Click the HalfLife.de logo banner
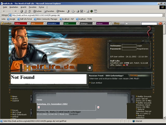166x125 pixels. [49, 68]
